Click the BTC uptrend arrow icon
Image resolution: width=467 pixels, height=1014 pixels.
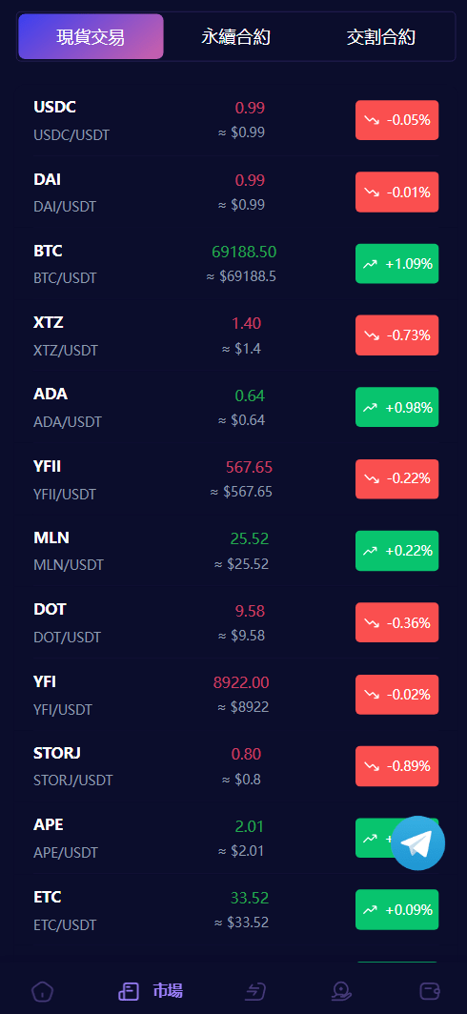(370, 264)
